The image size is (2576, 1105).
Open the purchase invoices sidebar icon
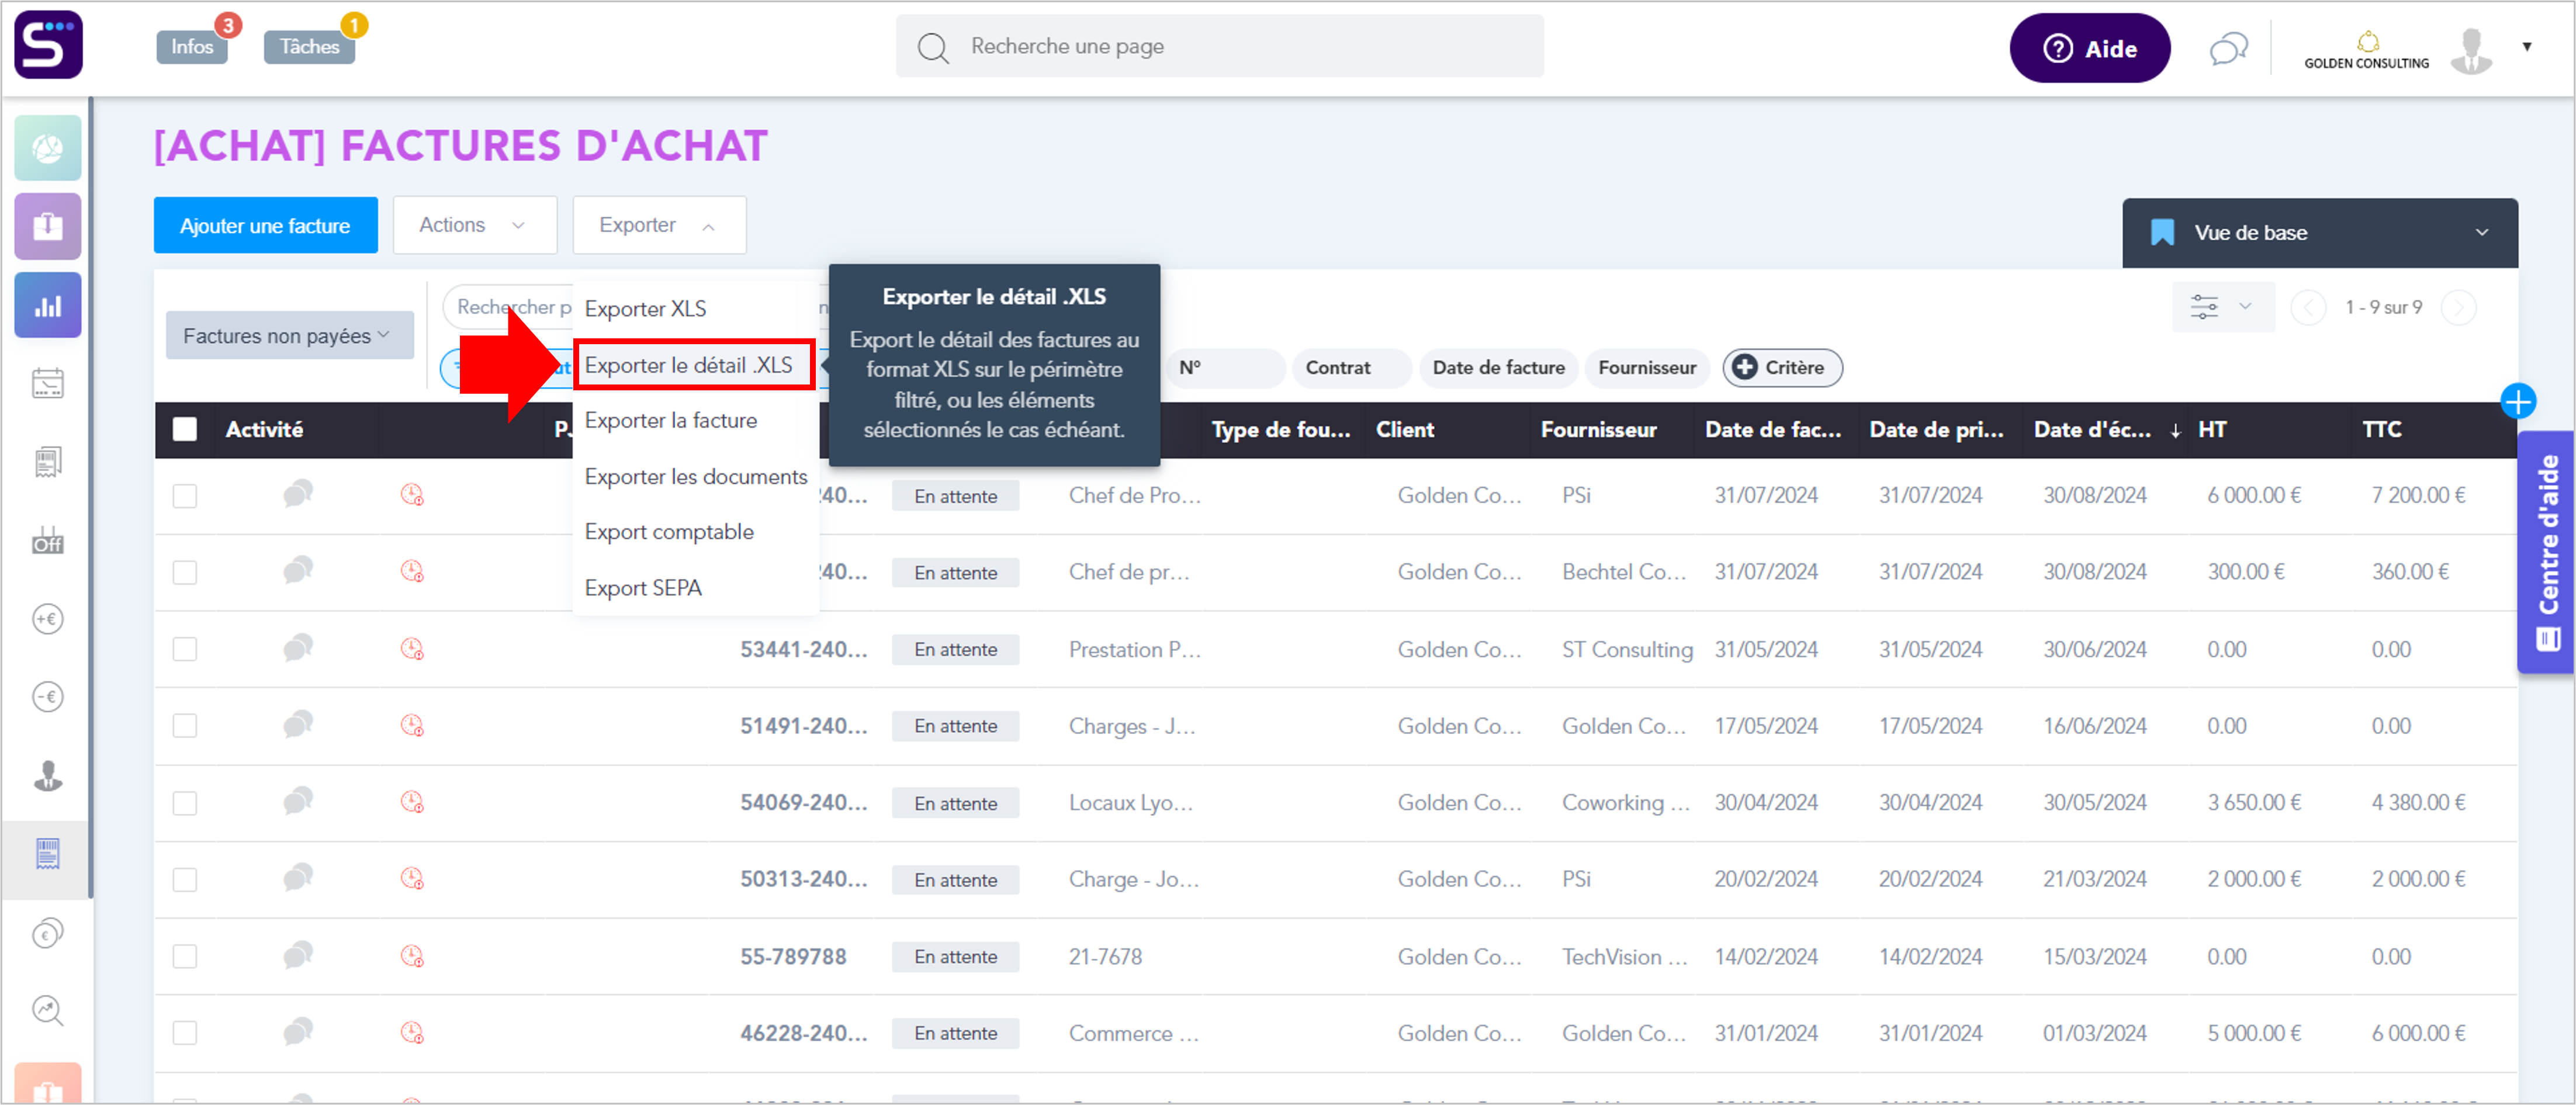coord(48,853)
